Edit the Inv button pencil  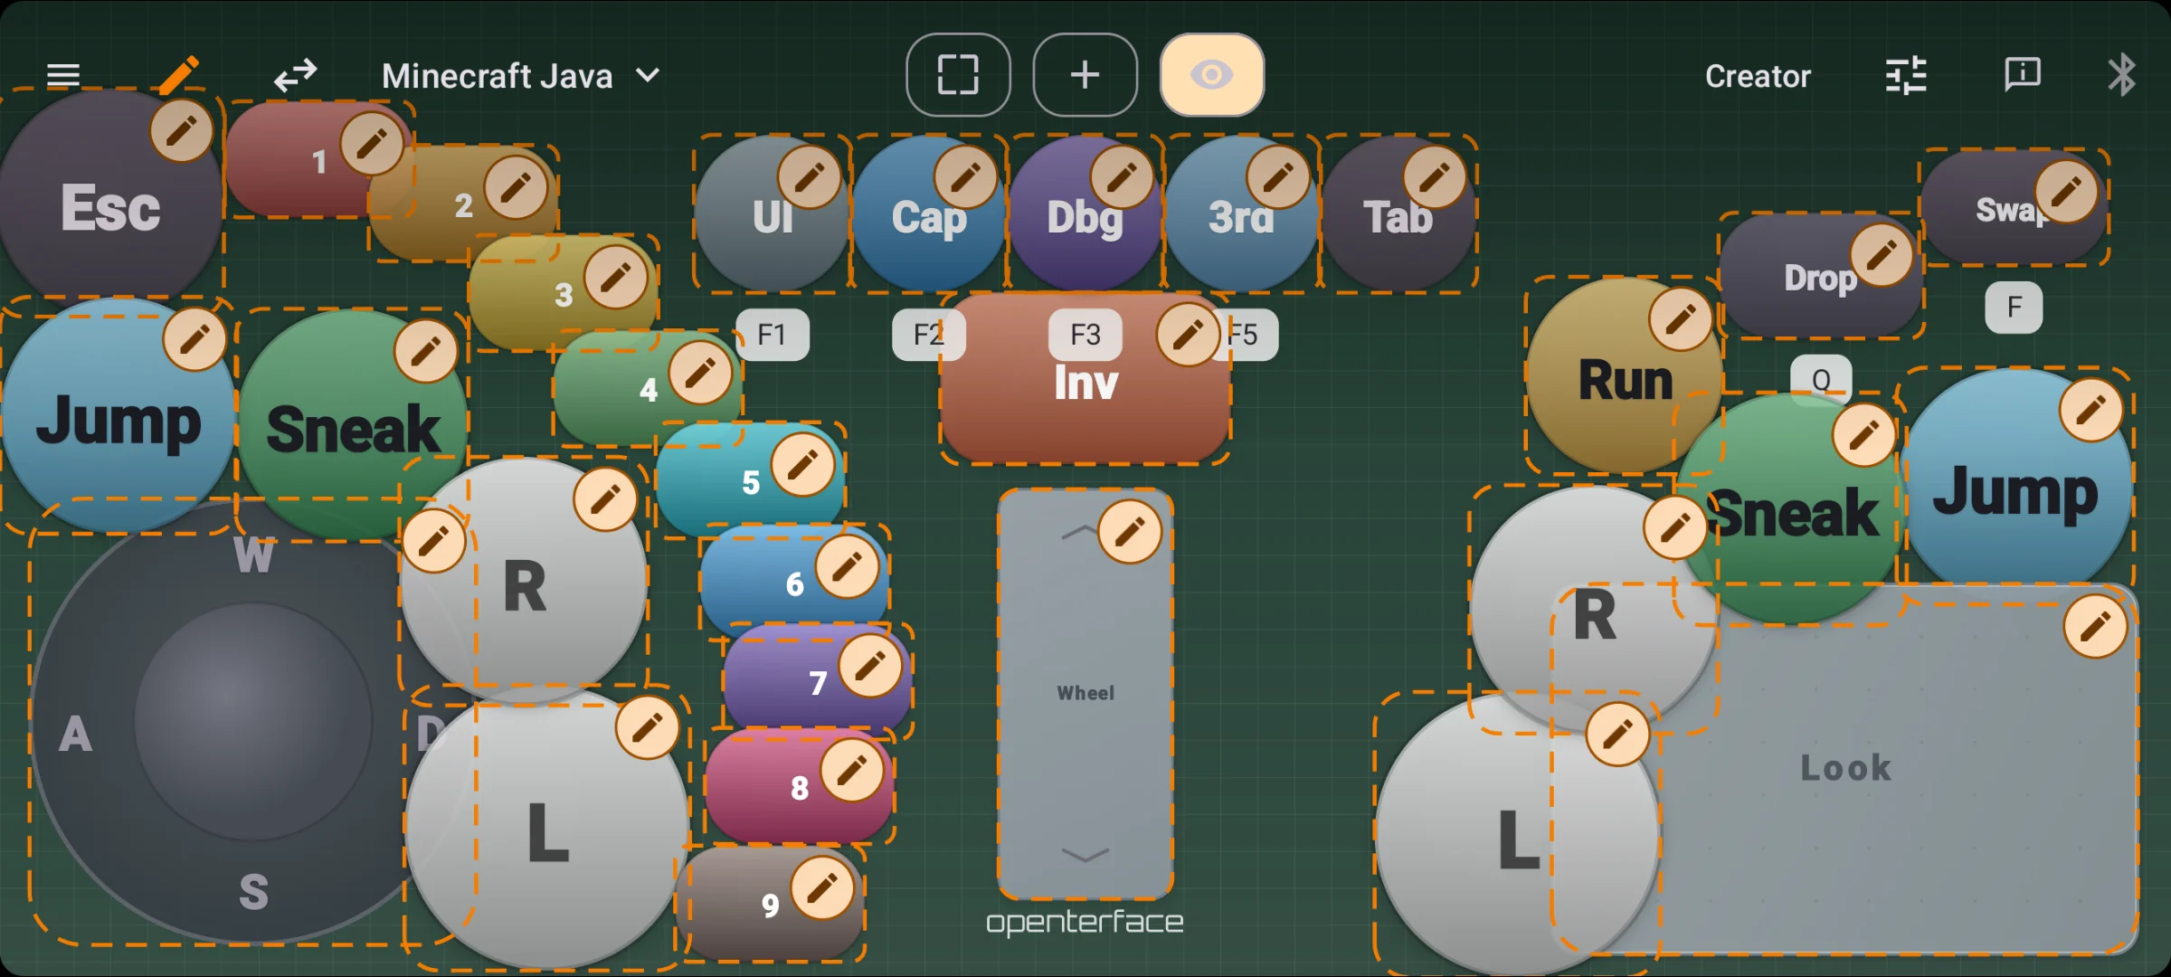(x=1189, y=335)
